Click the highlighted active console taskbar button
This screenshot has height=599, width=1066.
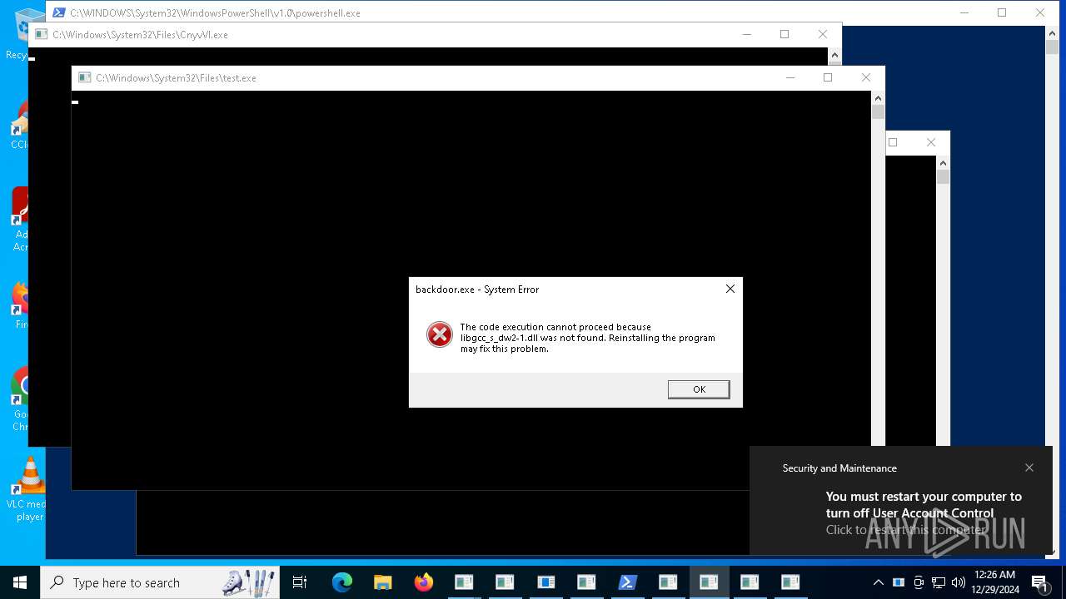(x=709, y=582)
